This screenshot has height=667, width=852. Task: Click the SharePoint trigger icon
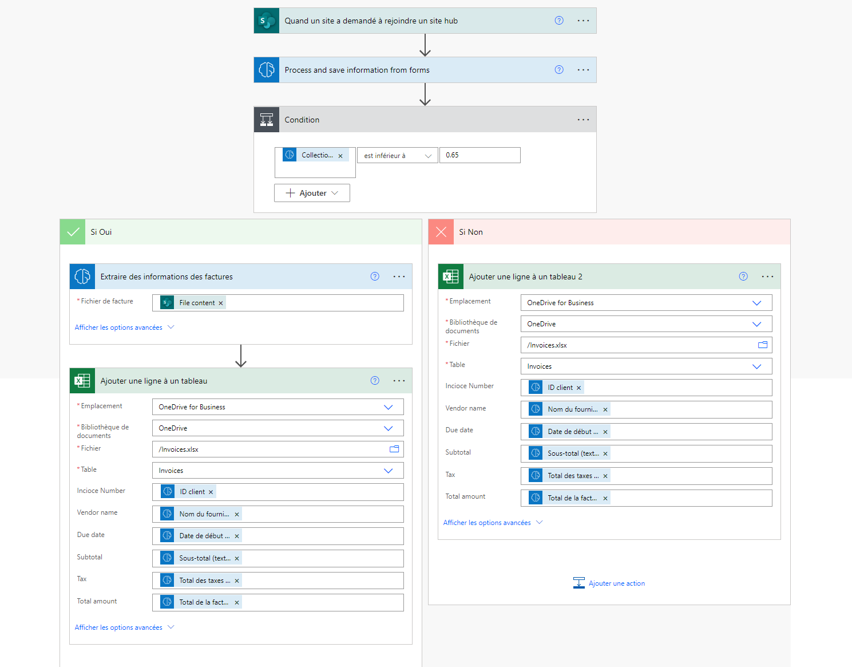(267, 21)
